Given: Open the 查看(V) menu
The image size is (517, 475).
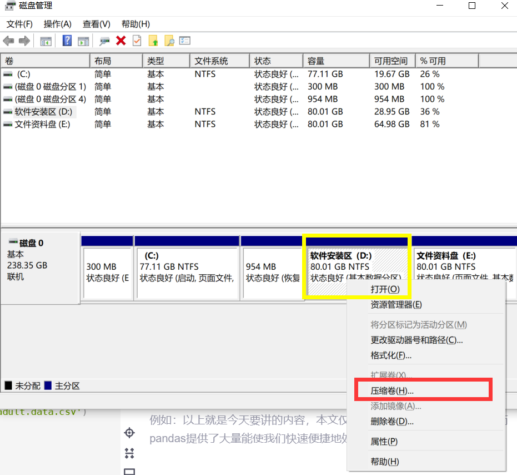Looking at the screenshot, I should point(96,24).
